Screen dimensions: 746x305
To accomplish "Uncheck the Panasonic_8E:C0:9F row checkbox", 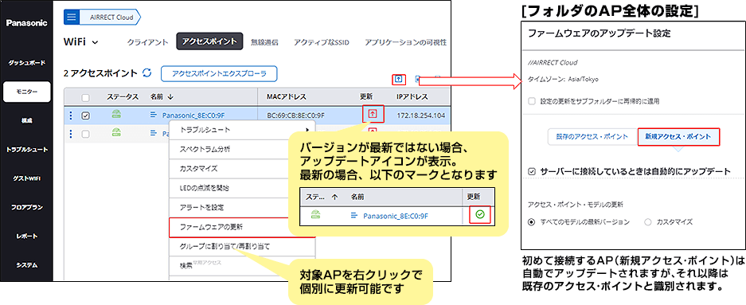I will click(86, 115).
